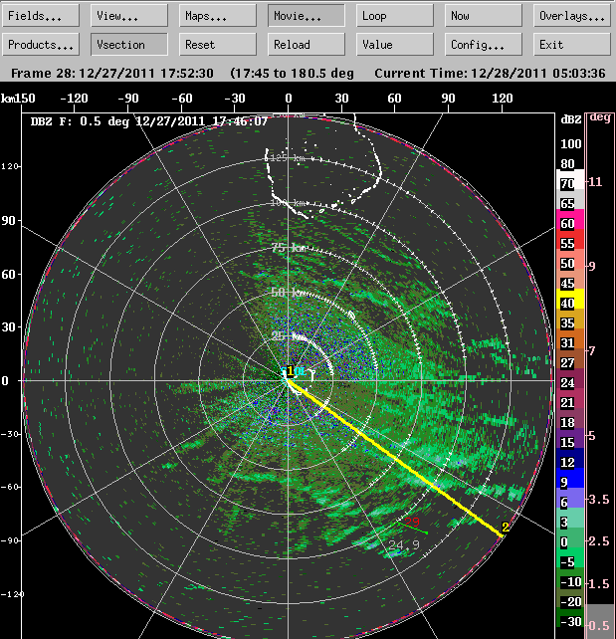Select the 55 dBZ red color swatch

point(570,240)
